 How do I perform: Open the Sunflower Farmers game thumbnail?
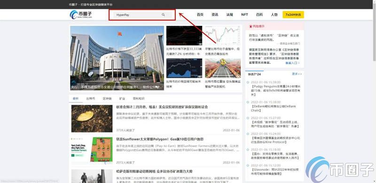(x=92, y=151)
